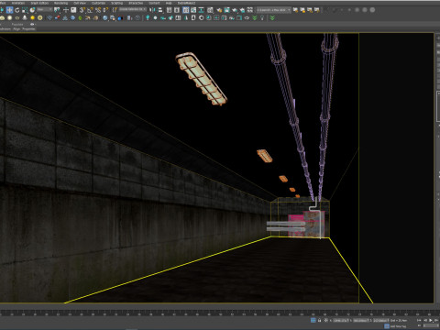This screenshot has height=330, width=440.
Task: Open the Customize menu
Action: 98,3
